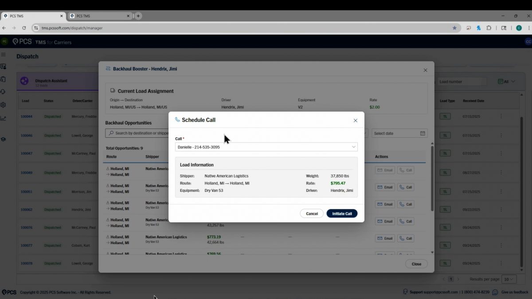
Task: Open the calendar picker in Select date
Action: pyautogui.click(x=422, y=133)
